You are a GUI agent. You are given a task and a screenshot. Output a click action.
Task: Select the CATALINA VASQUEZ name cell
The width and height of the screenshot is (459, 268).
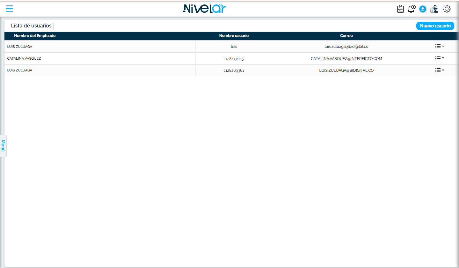click(24, 58)
